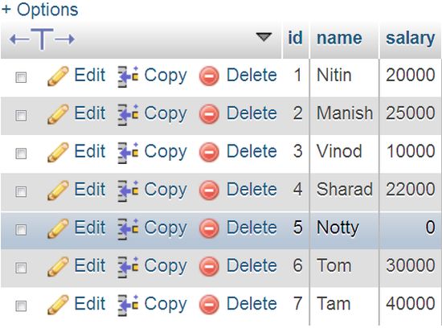This screenshot has height=328, width=442.
Task: Click the red delete icon for Tom
Action: point(209,267)
